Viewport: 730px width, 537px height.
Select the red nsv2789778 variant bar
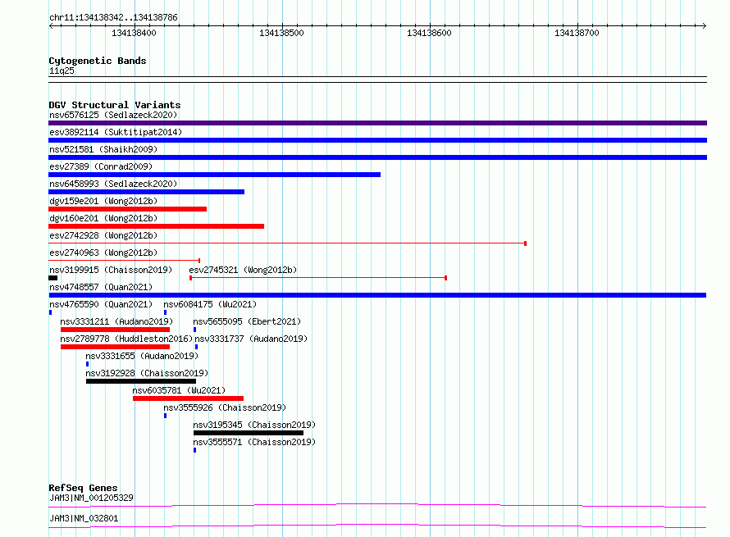click(115, 347)
